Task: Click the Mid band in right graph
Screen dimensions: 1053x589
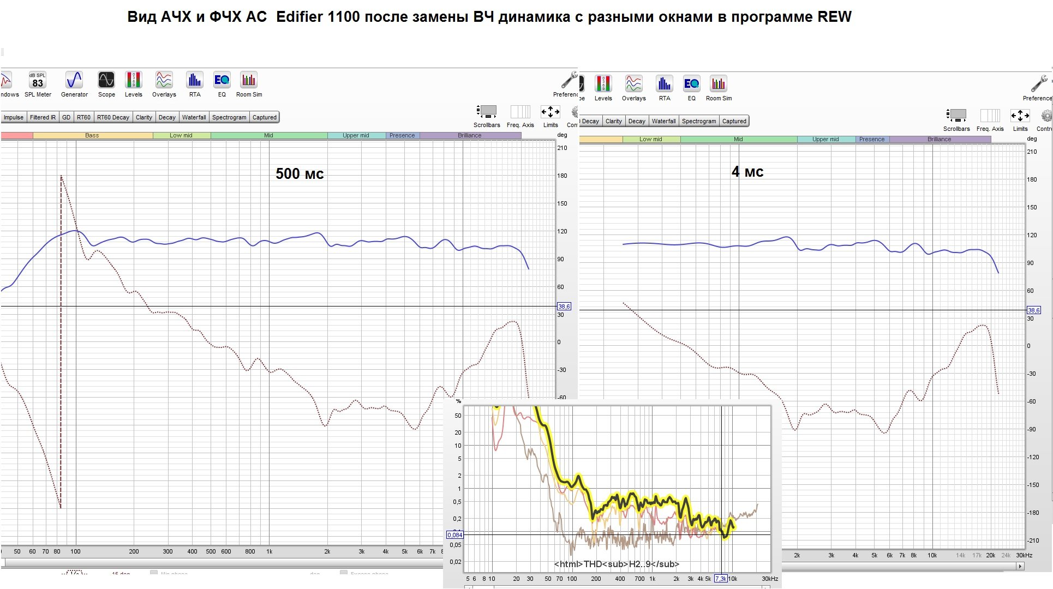Action: tap(738, 139)
